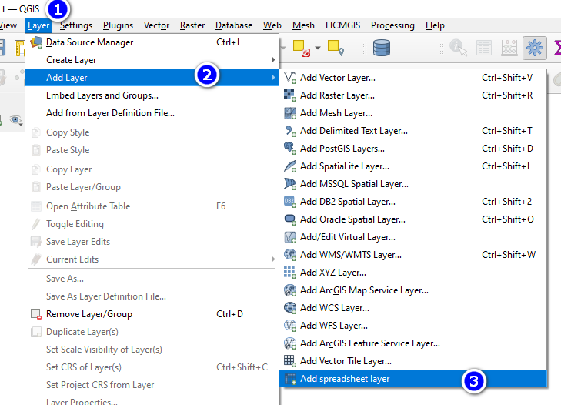The width and height of the screenshot is (561, 405).
Task: Click Add Vector Layer icon
Action: pyautogui.click(x=290, y=77)
